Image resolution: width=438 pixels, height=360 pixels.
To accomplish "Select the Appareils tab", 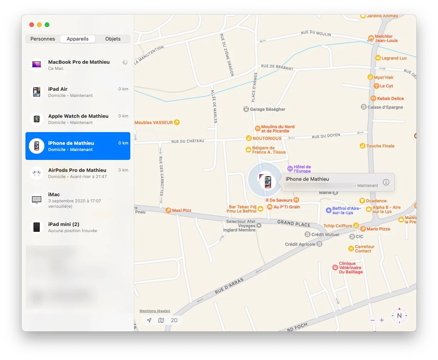I will click(x=77, y=39).
